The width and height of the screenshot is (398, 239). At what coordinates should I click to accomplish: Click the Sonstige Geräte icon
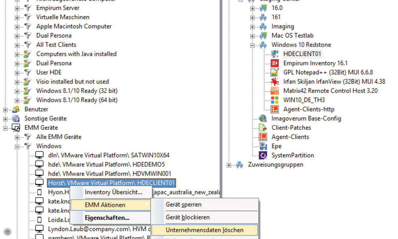coord(16,119)
